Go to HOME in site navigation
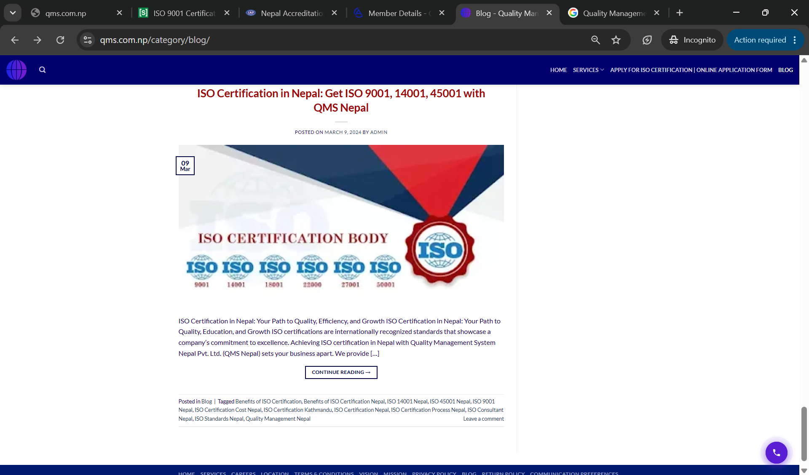Viewport: 809px width, 475px height. pyautogui.click(x=558, y=70)
